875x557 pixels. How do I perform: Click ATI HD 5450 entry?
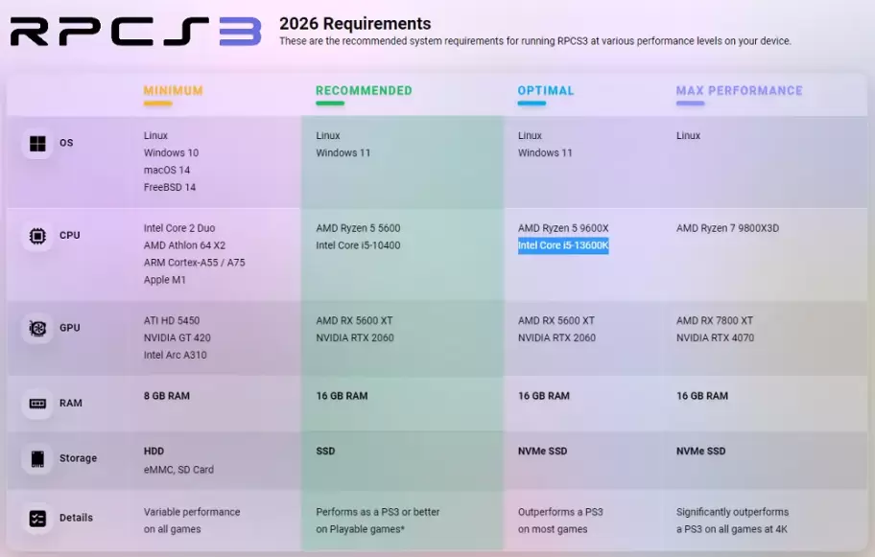point(172,320)
